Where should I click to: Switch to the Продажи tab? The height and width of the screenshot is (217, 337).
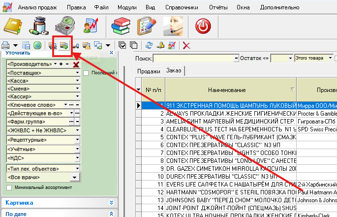(x=149, y=71)
